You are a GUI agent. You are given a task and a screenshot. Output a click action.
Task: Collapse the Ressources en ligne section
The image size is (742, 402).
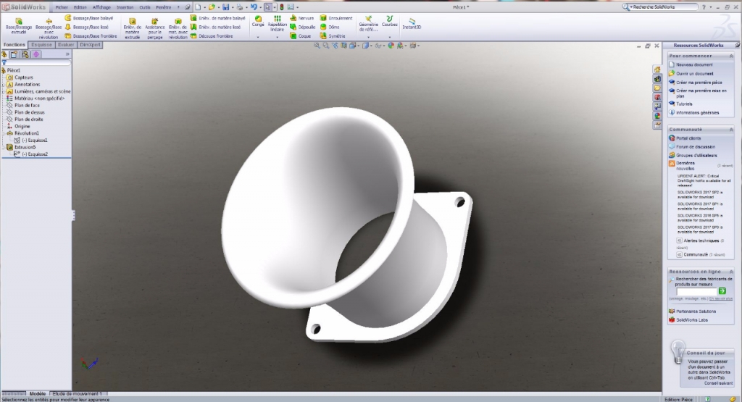pyautogui.click(x=730, y=272)
